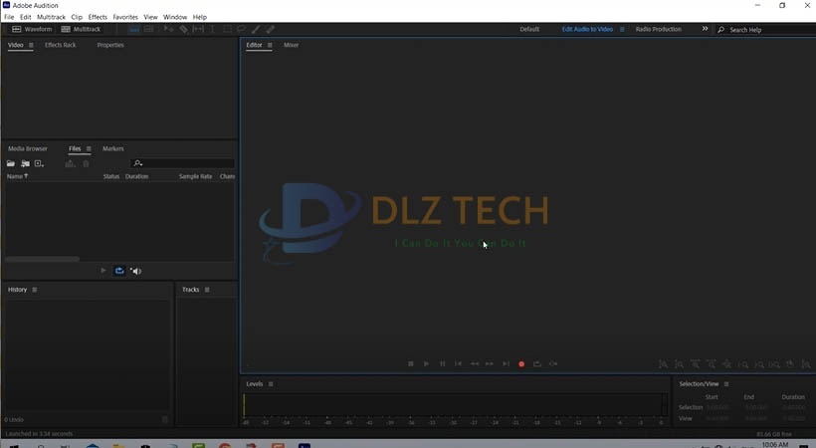Click the Search Help input field
816x448 pixels.
[x=766, y=30]
